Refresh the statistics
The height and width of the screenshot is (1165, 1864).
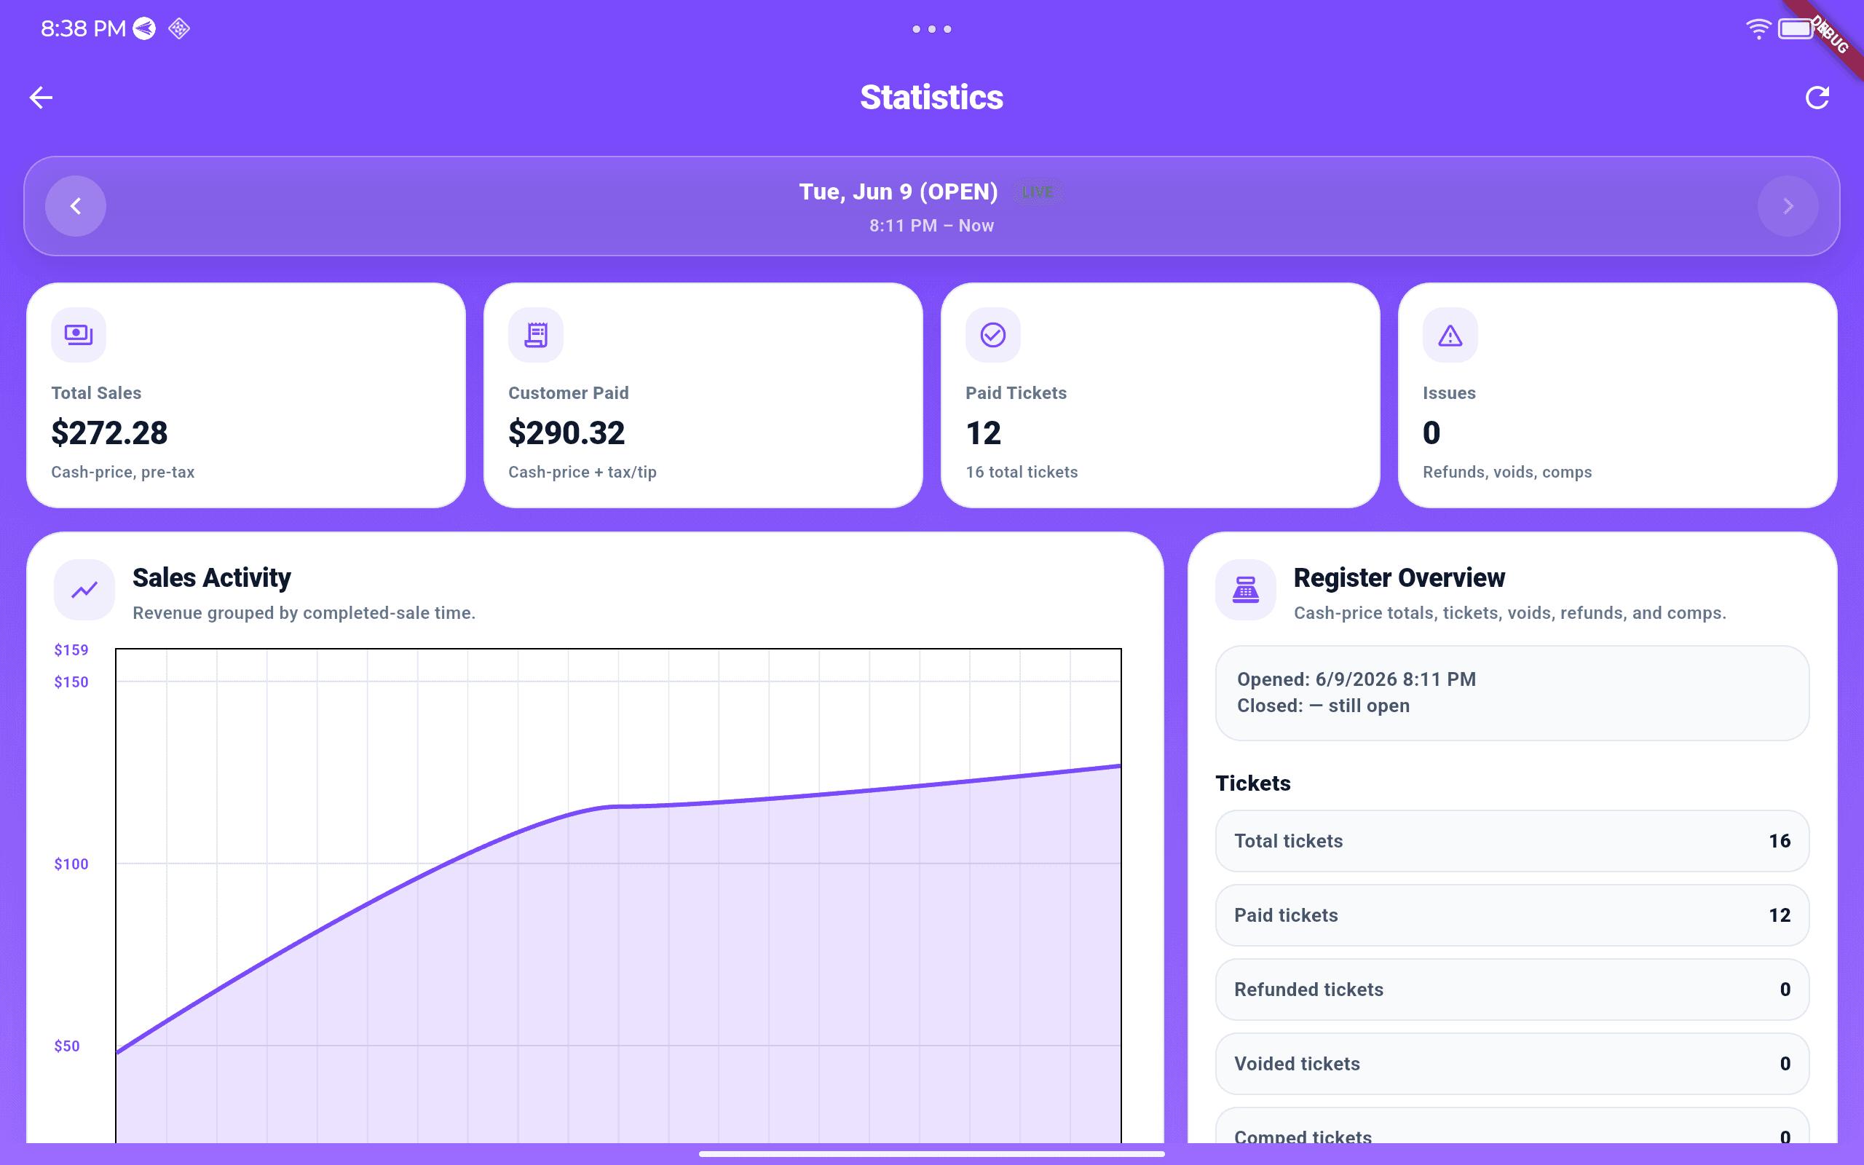pyautogui.click(x=1817, y=97)
